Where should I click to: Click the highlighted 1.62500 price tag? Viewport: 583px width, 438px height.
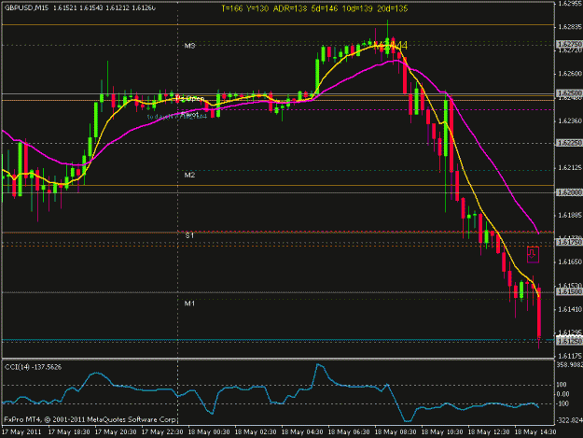[x=569, y=92]
